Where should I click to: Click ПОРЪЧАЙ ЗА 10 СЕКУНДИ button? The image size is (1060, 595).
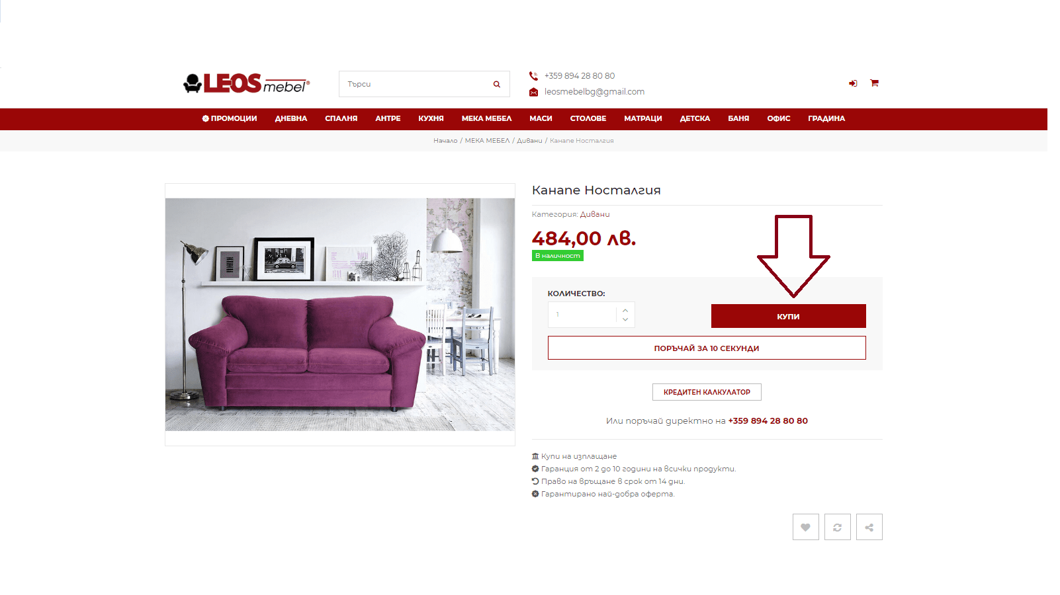[707, 348]
